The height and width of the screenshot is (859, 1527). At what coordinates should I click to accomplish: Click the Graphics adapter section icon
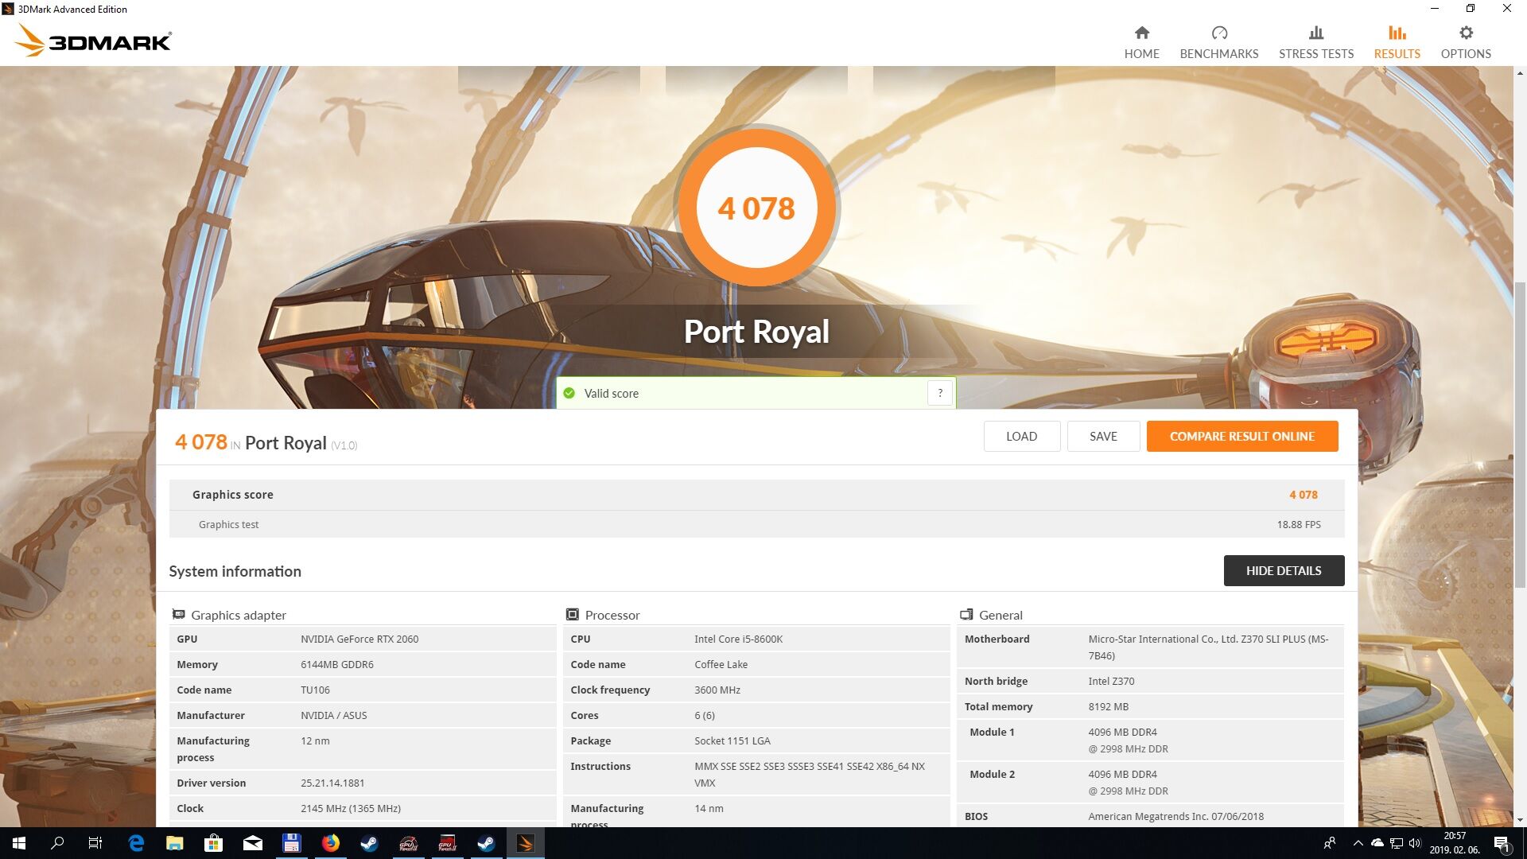click(179, 615)
